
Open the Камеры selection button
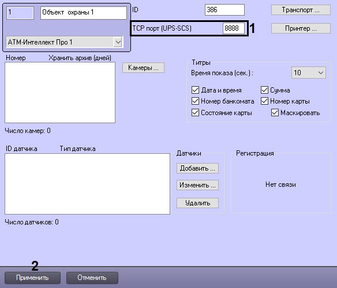pyautogui.click(x=143, y=68)
